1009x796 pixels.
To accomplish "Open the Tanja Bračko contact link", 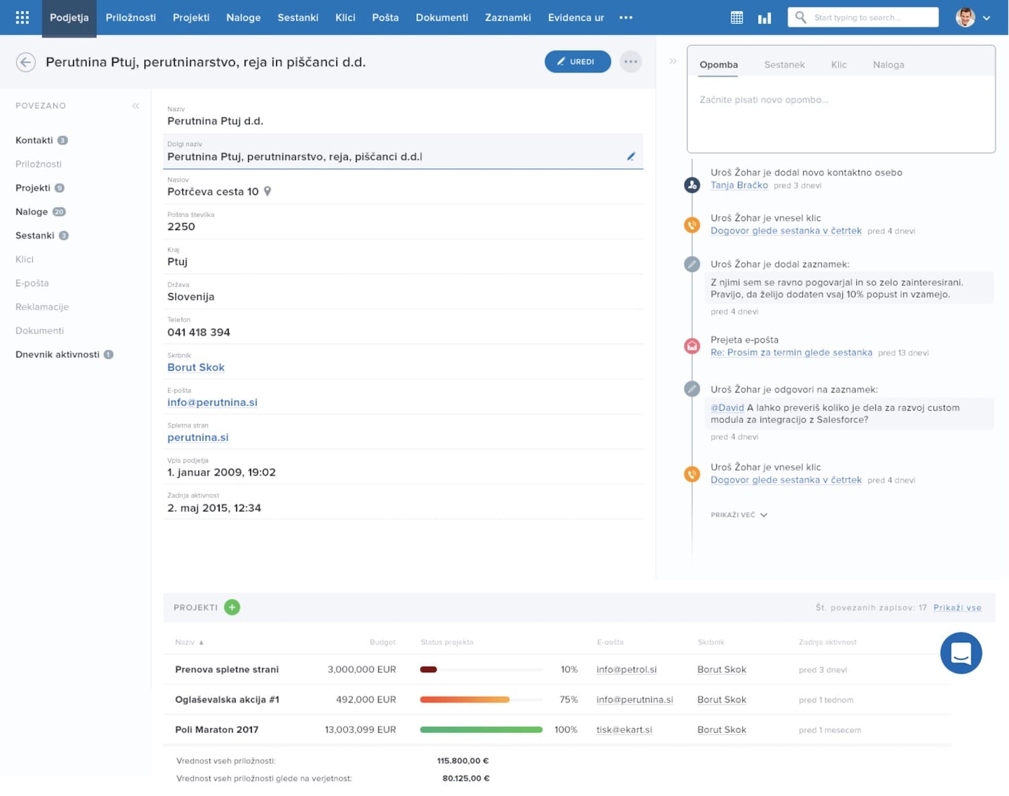I will point(739,185).
